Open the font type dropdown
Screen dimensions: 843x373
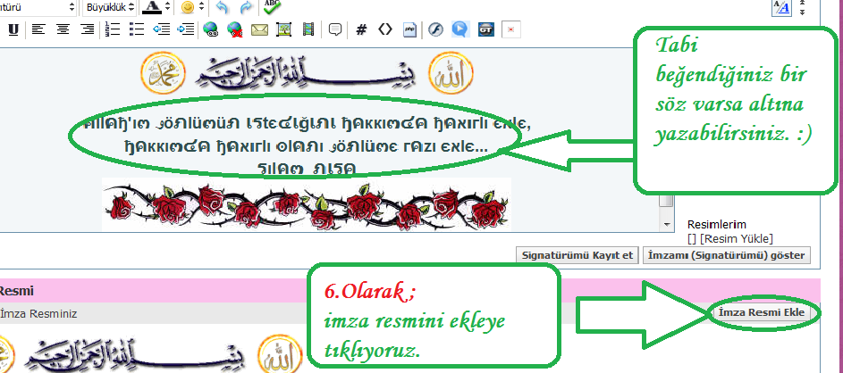tap(72, 7)
